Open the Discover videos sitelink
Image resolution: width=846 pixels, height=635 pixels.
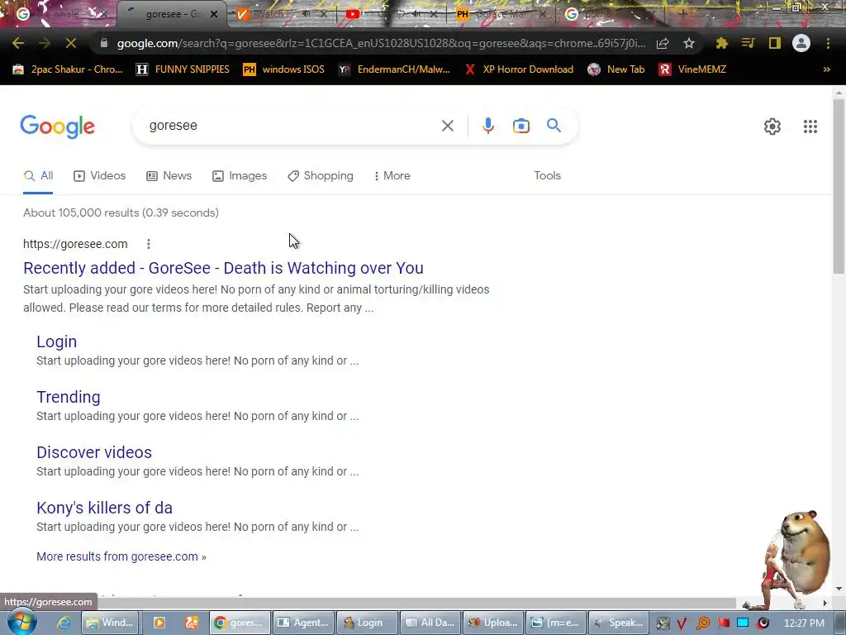[x=94, y=452]
